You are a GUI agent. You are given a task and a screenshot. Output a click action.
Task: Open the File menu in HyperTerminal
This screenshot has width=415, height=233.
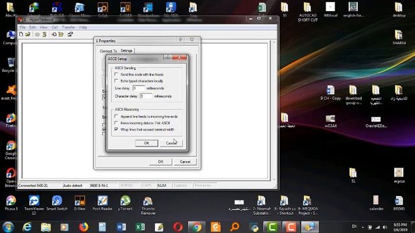23,27
